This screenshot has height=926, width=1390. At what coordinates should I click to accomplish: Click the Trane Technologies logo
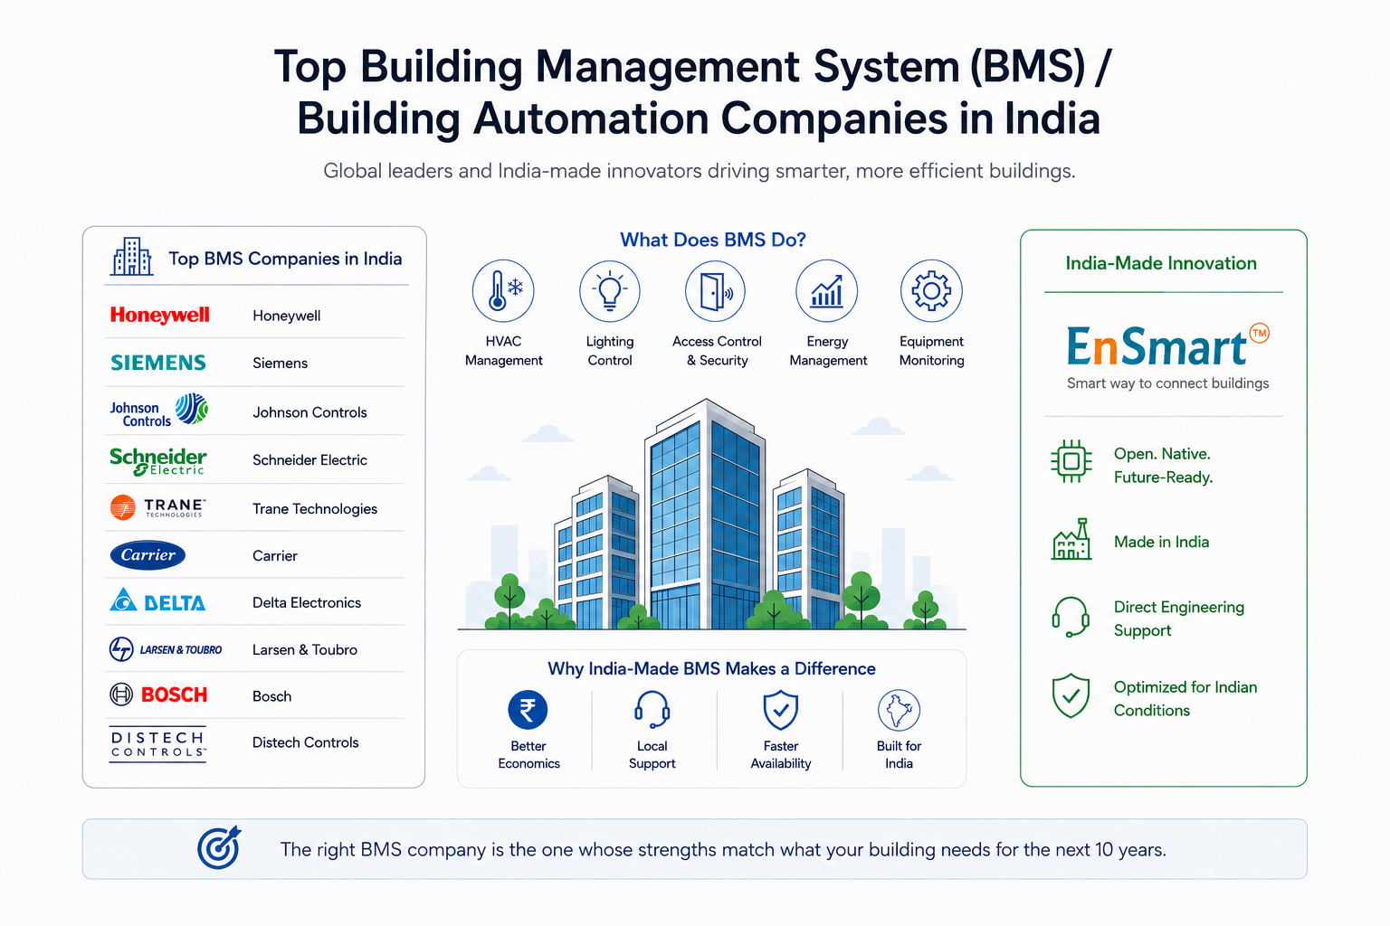158,507
